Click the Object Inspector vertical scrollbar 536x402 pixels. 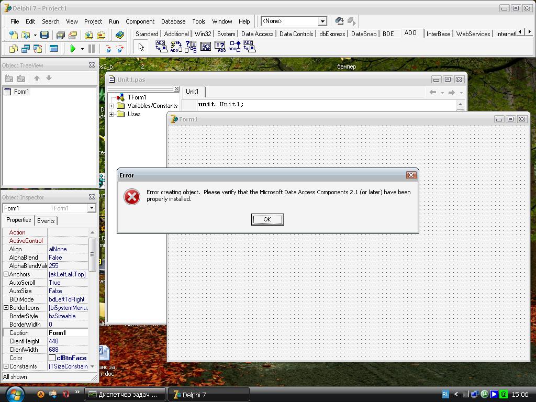pyautogui.click(x=92, y=299)
